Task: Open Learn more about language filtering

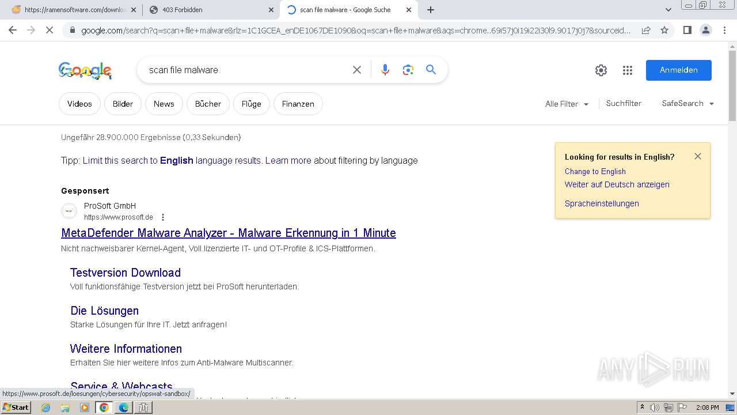Action: [x=288, y=160]
